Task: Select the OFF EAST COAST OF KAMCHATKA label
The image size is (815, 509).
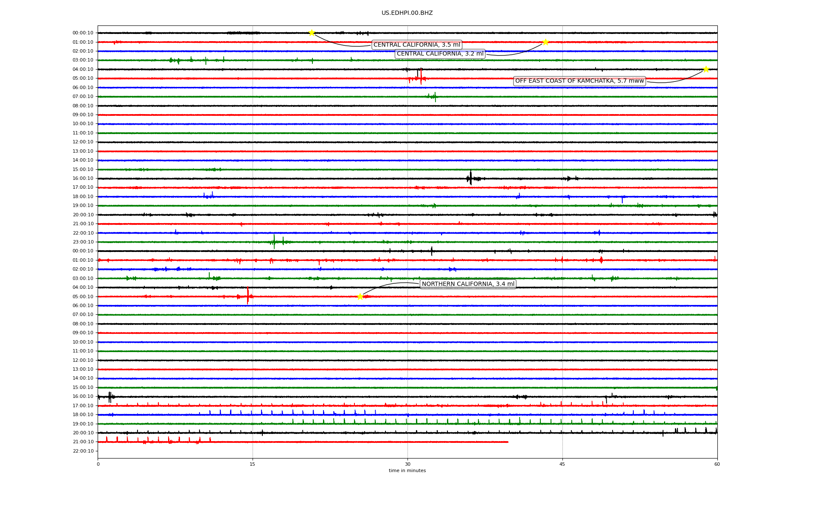Action: [x=579, y=81]
